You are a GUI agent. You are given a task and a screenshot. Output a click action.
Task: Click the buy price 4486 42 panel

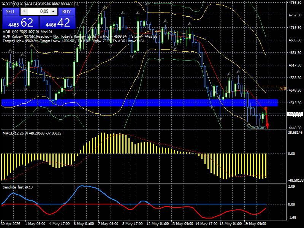[x=57, y=23]
